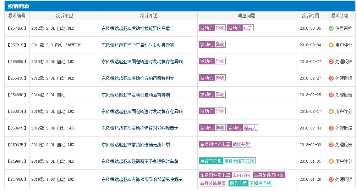Click complaint number 【257019】

[17, 45]
